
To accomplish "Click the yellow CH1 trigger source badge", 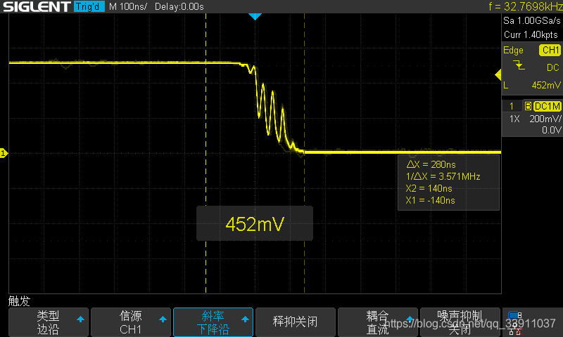I will tap(550, 50).
